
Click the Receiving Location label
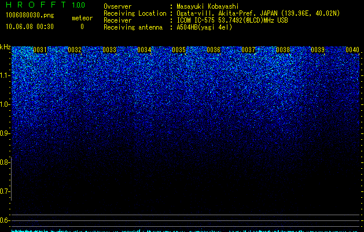[x=135, y=13]
